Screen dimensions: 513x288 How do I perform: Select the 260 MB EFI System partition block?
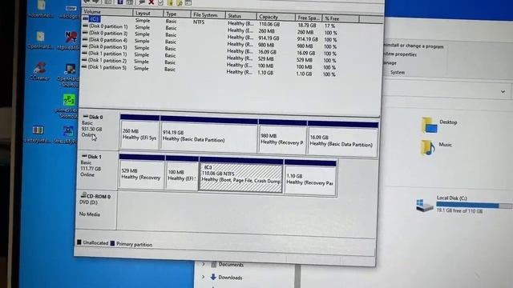tap(139, 132)
